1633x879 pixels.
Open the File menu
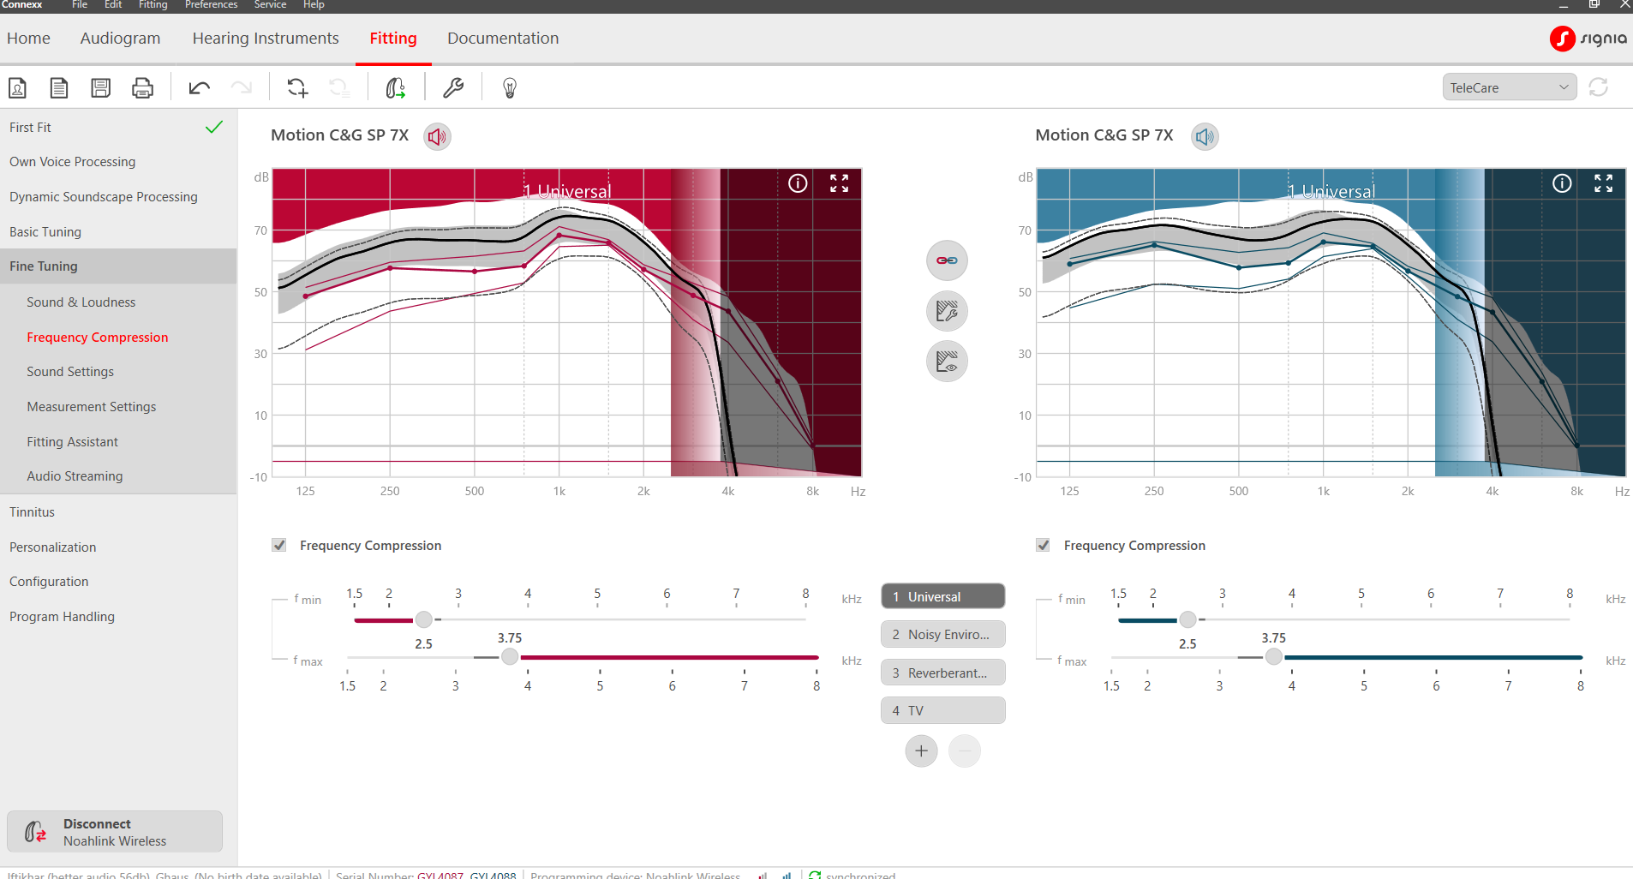tap(80, 5)
